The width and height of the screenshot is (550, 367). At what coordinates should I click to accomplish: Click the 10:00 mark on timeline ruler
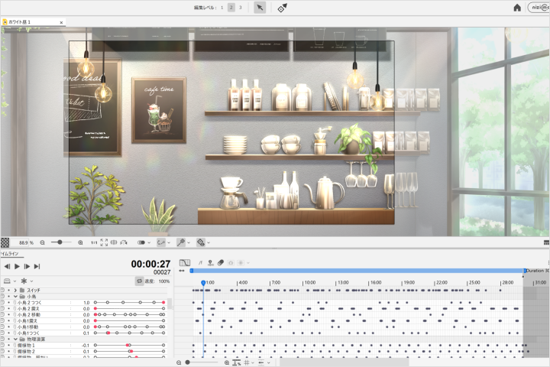309,282
